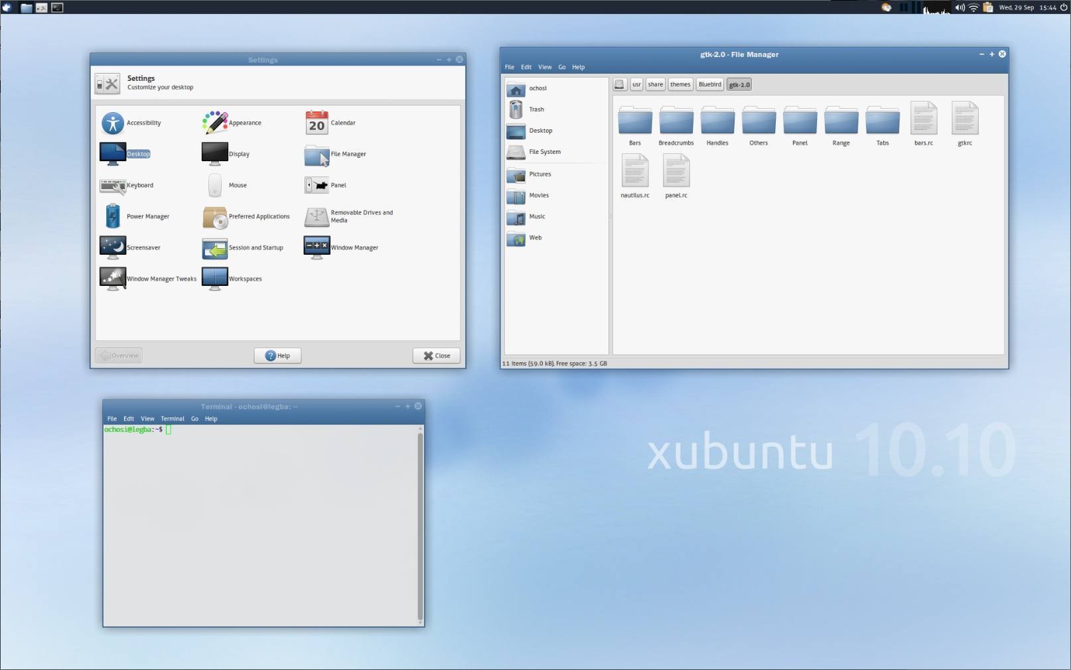Open Trash from the file manager sidebar
The width and height of the screenshot is (1071, 670).
(535, 109)
